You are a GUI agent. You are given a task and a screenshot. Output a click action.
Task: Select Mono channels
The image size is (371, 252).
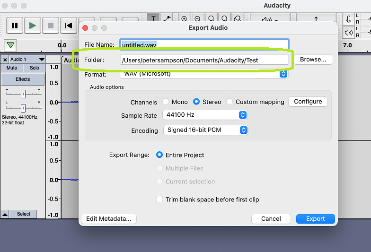click(x=166, y=102)
